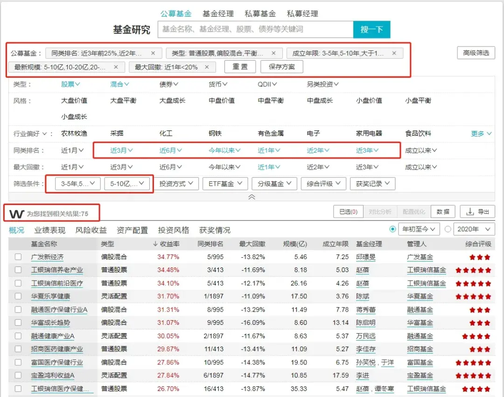Viewport: 504px width, 397px height.
Task: Open the QDII type dropdown
Action: tap(267, 84)
